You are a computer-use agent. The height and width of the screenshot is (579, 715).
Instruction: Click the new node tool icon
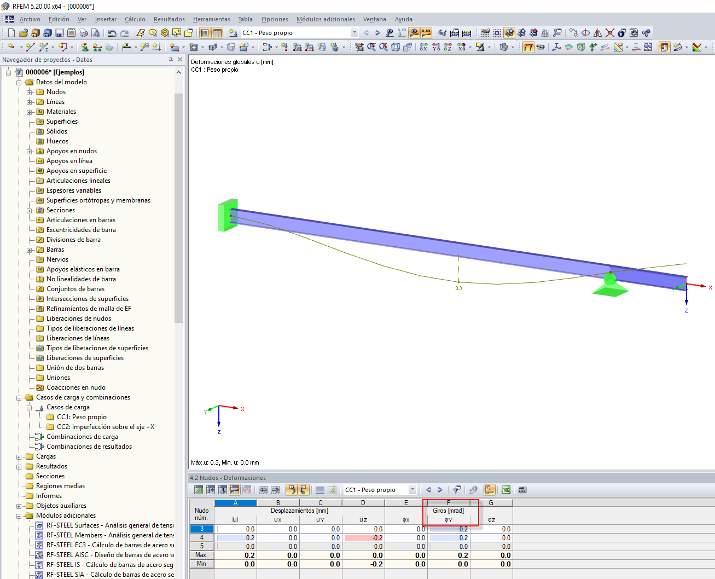click(x=11, y=47)
